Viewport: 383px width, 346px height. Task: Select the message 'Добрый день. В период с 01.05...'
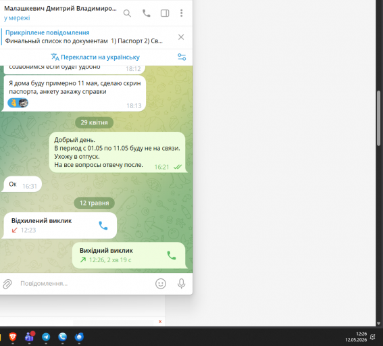(118, 152)
